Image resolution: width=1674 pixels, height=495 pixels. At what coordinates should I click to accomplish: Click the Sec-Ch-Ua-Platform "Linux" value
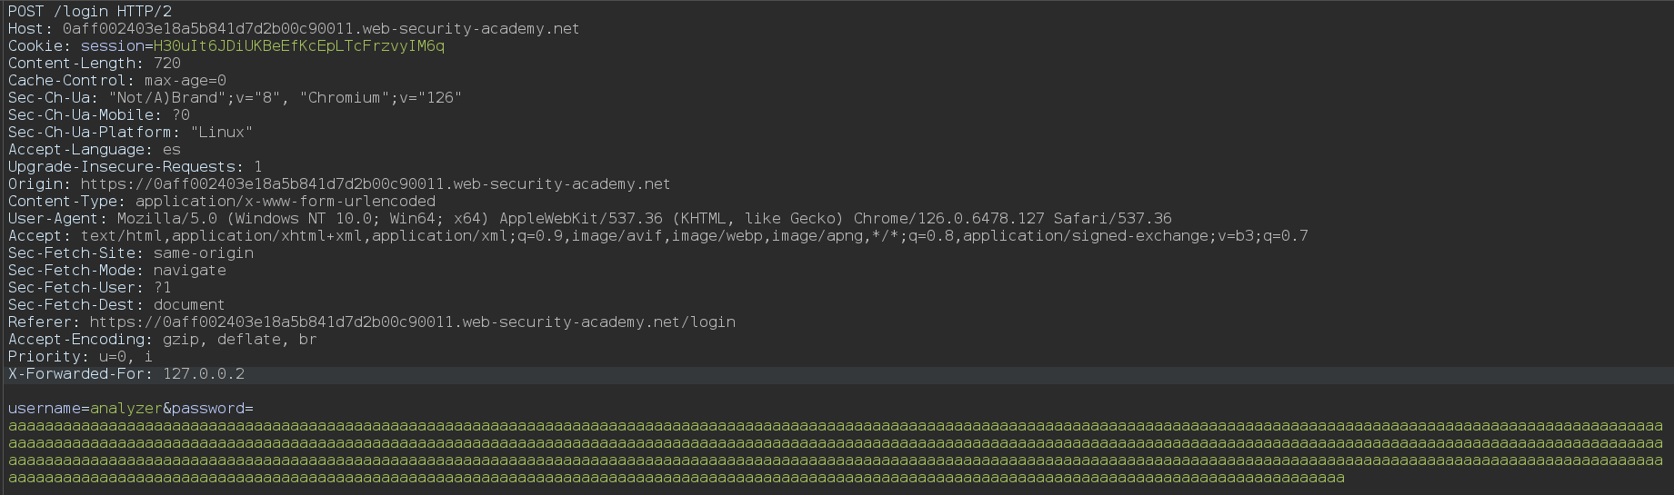pyautogui.click(x=221, y=132)
